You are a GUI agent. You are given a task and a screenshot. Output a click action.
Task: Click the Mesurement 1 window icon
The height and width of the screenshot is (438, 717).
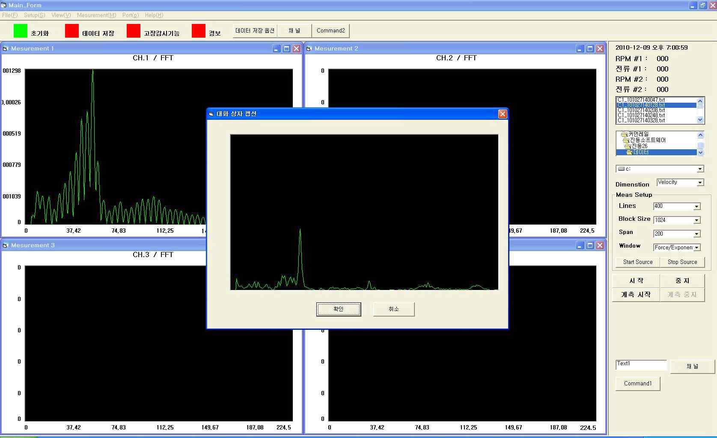pyautogui.click(x=6, y=48)
